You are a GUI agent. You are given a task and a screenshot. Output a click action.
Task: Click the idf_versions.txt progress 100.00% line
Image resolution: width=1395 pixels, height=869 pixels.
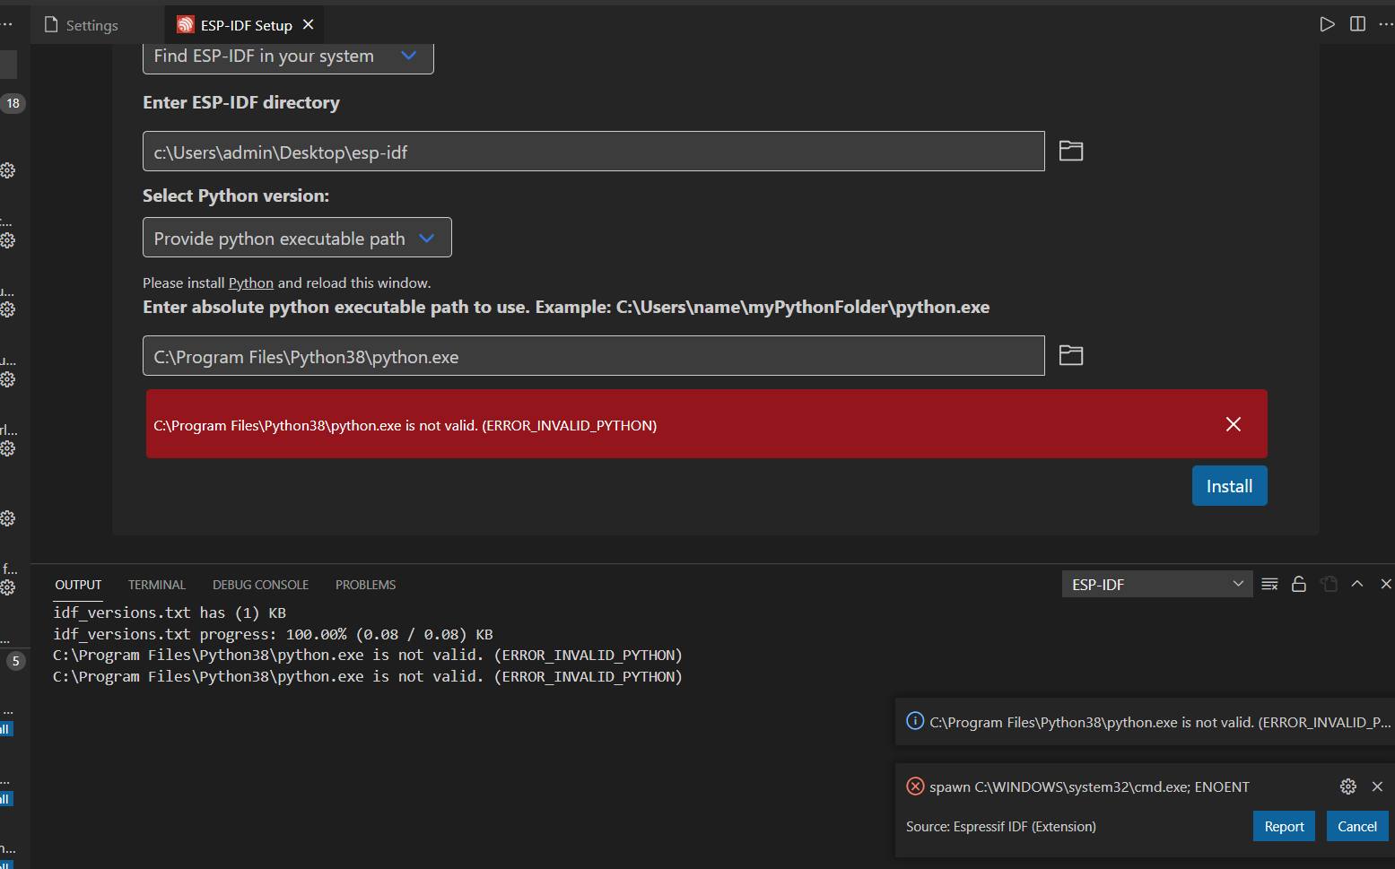(273, 634)
